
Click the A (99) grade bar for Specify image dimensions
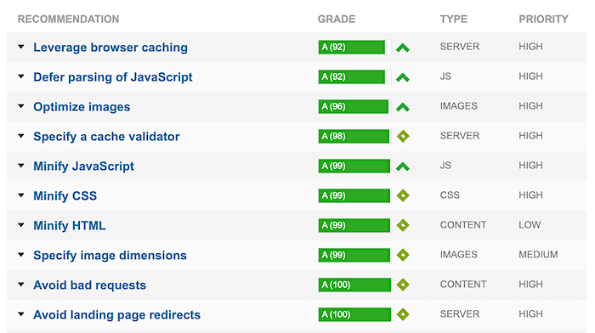354,255
